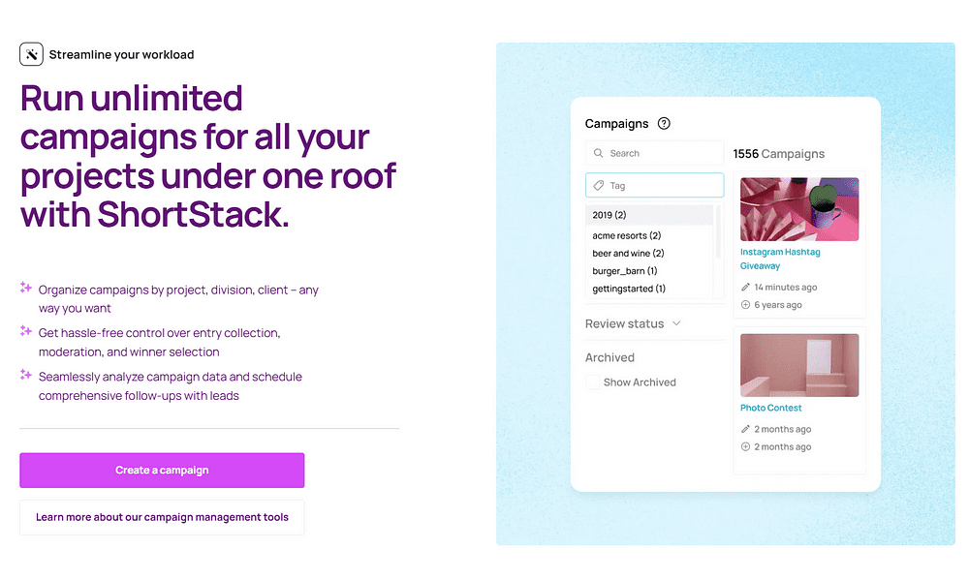Click pencil edit icon beside 14 minutes ago
This screenshot has width=969, height=580.
coord(745,288)
